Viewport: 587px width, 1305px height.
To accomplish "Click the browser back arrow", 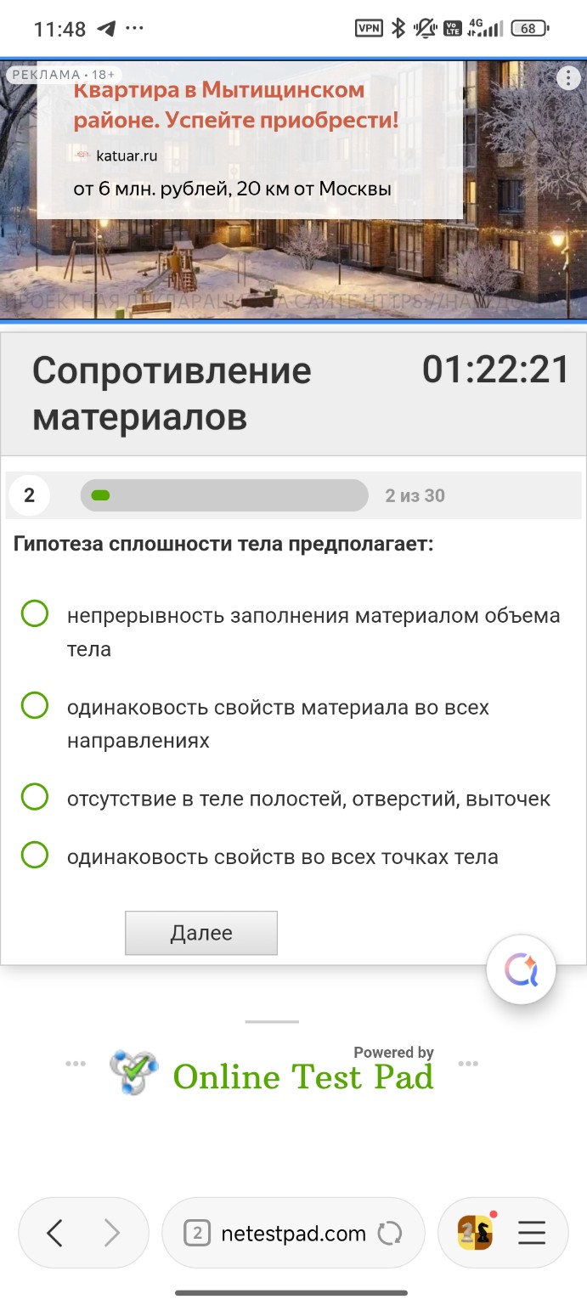I will [56, 1232].
